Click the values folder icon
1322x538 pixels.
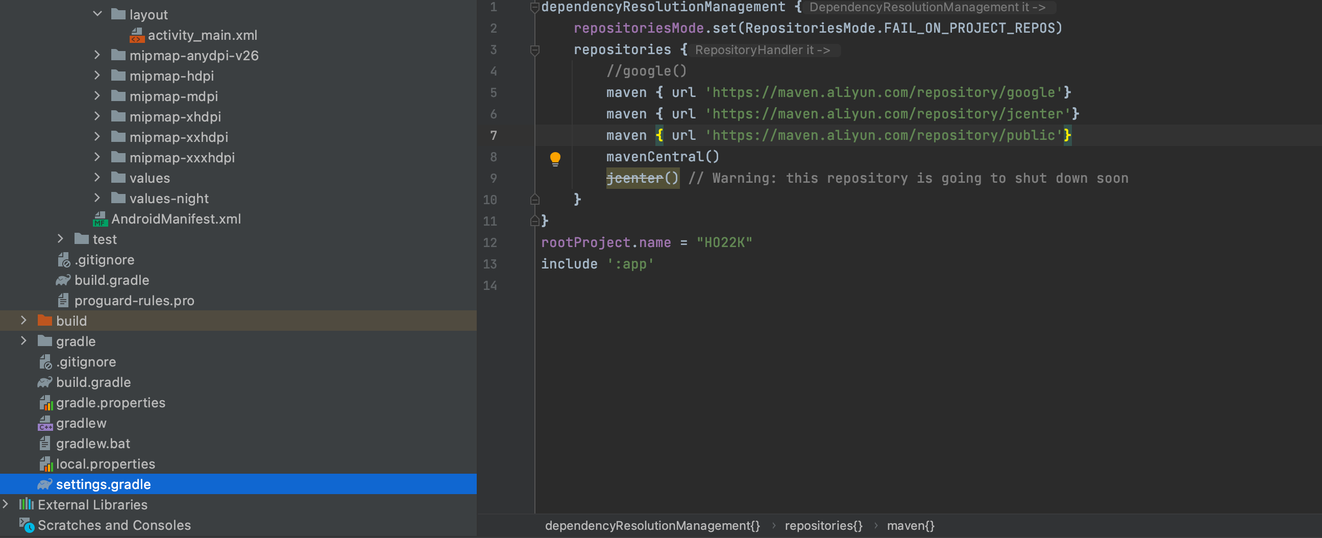[118, 178]
